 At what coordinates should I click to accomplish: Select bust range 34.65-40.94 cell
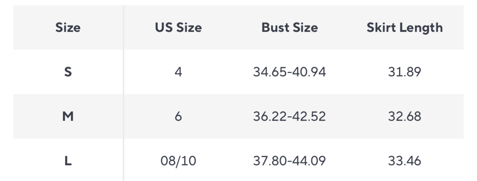[289, 72]
